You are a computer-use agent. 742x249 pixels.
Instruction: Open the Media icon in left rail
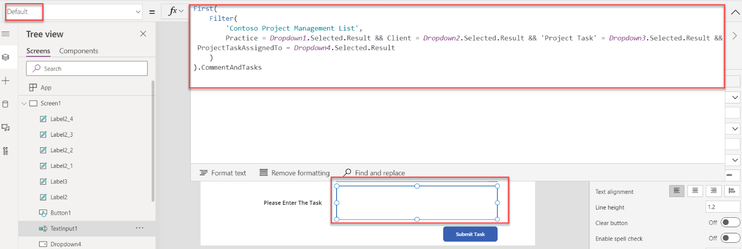click(x=6, y=127)
